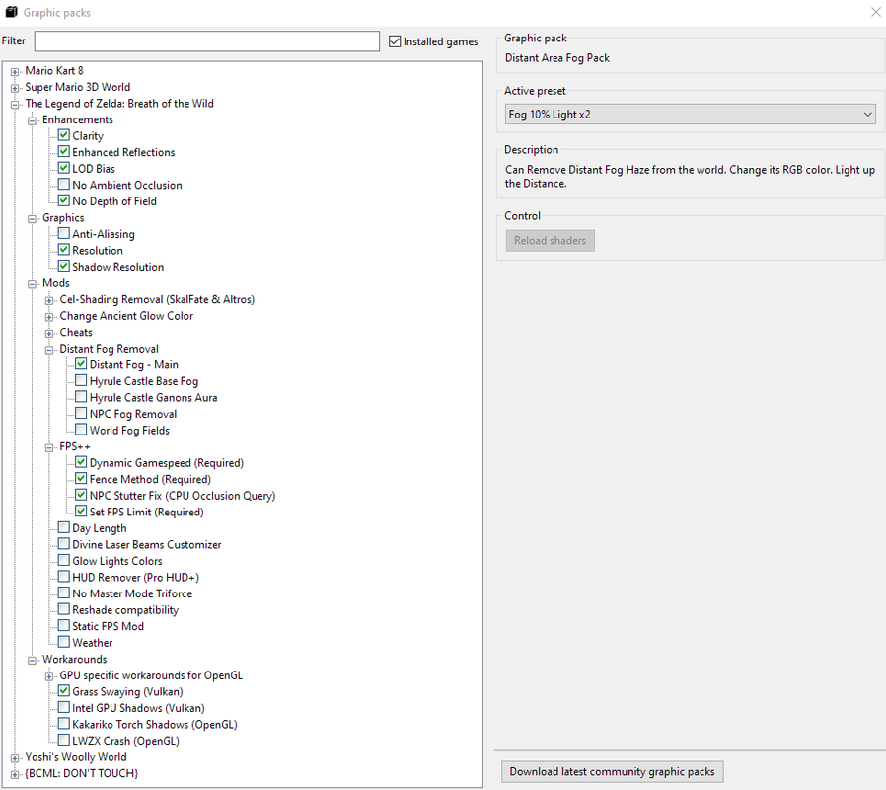This screenshot has width=886, height=790.
Task: Collapse the Mods group
Action: click(x=33, y=284)
